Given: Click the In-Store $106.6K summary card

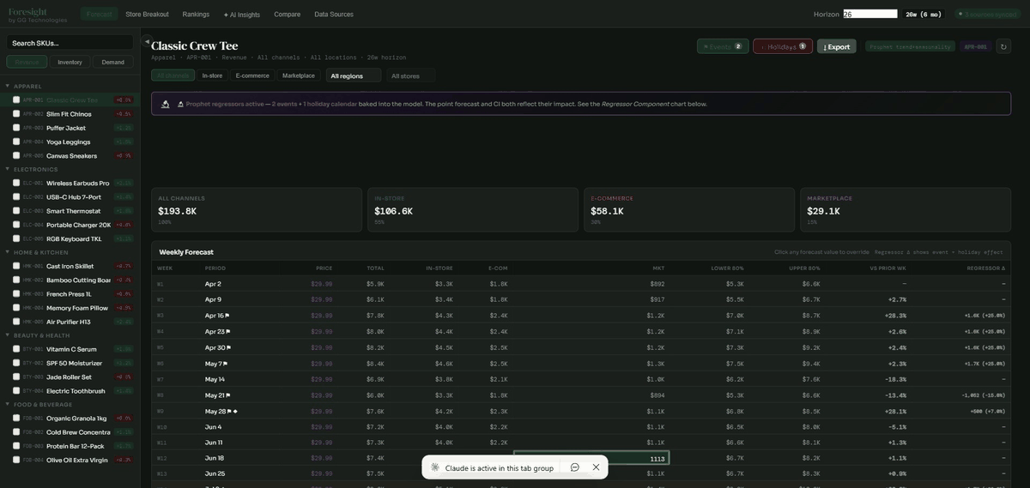Looking at the screenshot, I should pyautogui.click(x=473, y=210).
